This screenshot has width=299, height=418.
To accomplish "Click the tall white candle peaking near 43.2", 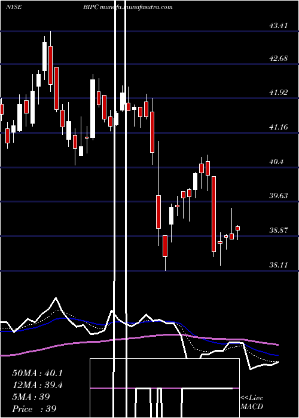I will (45, 57).
